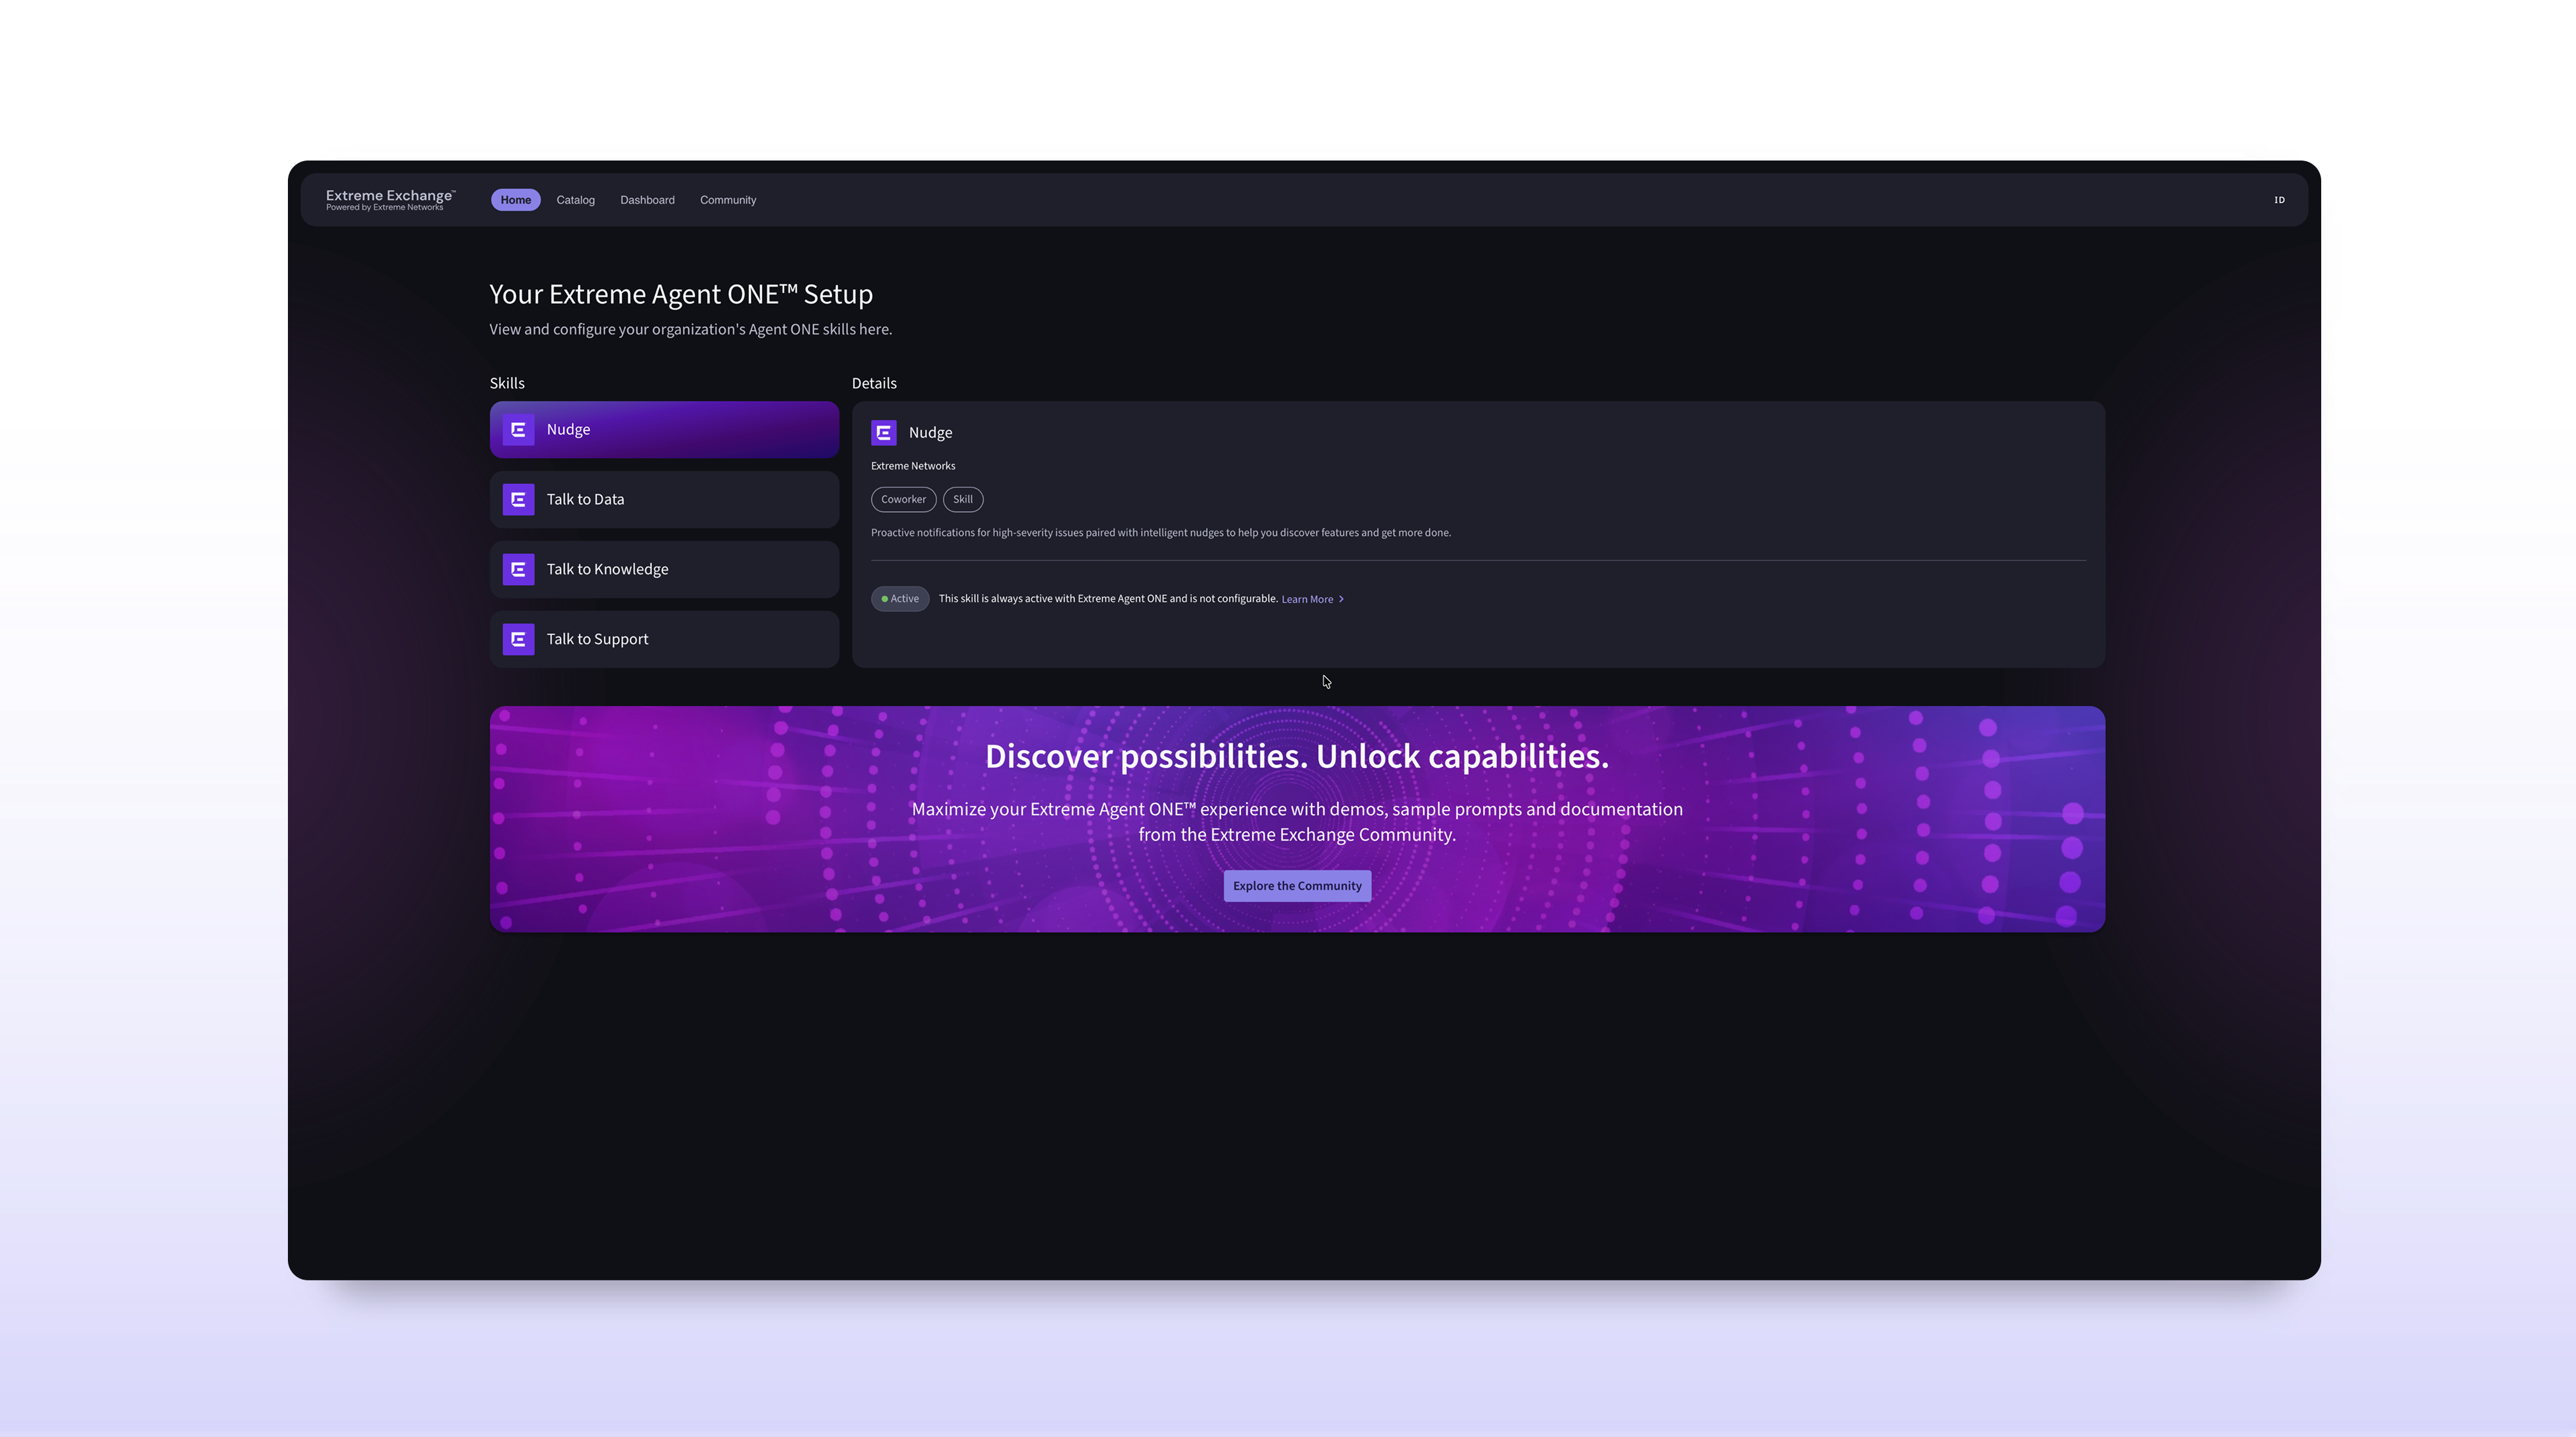2576x1437 pixels.
Task: Click 'This skill is always active' note
Action: [x=1108, y=598]
